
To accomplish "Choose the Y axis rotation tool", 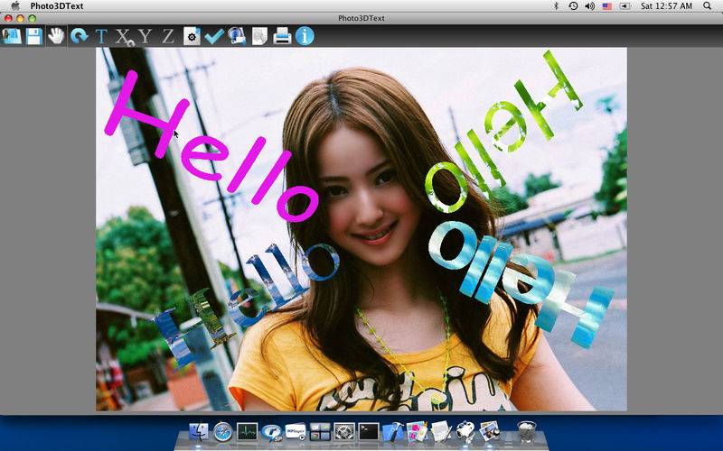I will coord(146,36).
